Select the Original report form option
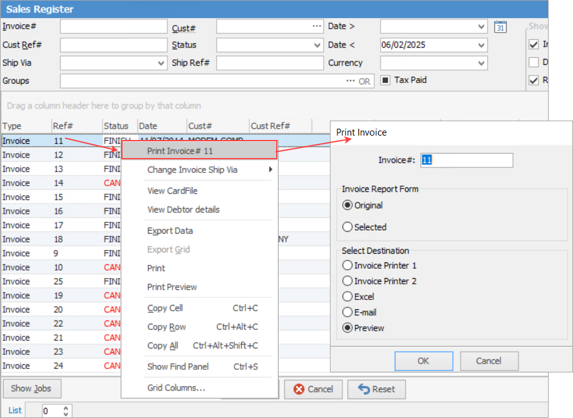 tap(348, 206)
